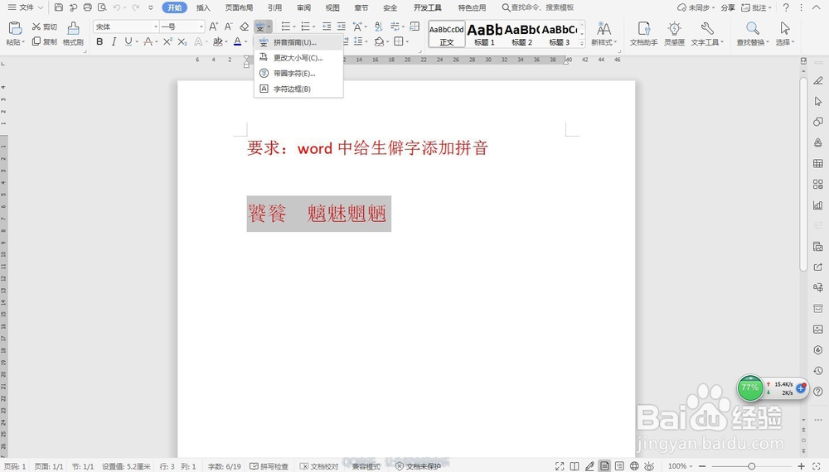Screen dimensions: 829x472
Task: Select 更改大小写(C)... menu entry
Action: coord(298,57)
